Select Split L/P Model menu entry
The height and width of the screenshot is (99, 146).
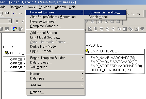point(55,51)
